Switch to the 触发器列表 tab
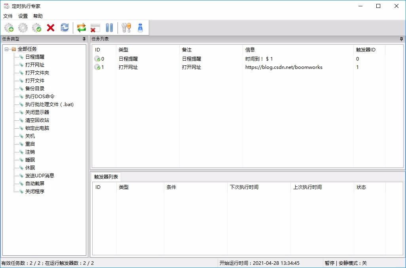This screenshot has height=268, width=406. coord(106,177)
